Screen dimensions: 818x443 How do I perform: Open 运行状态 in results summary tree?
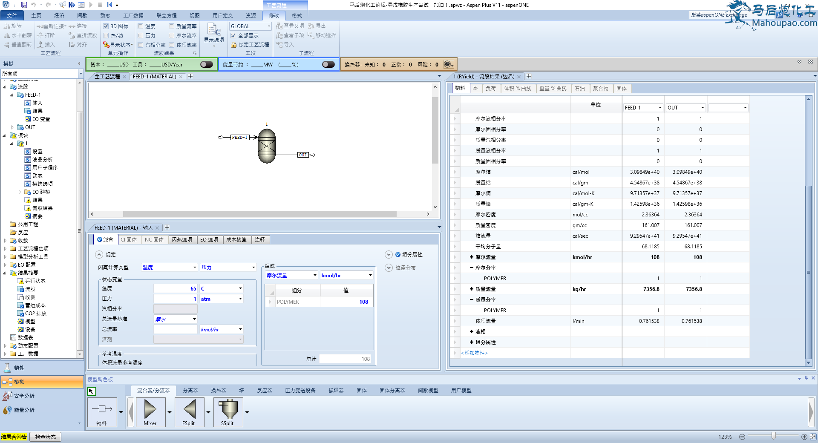(x=35, y=281)
